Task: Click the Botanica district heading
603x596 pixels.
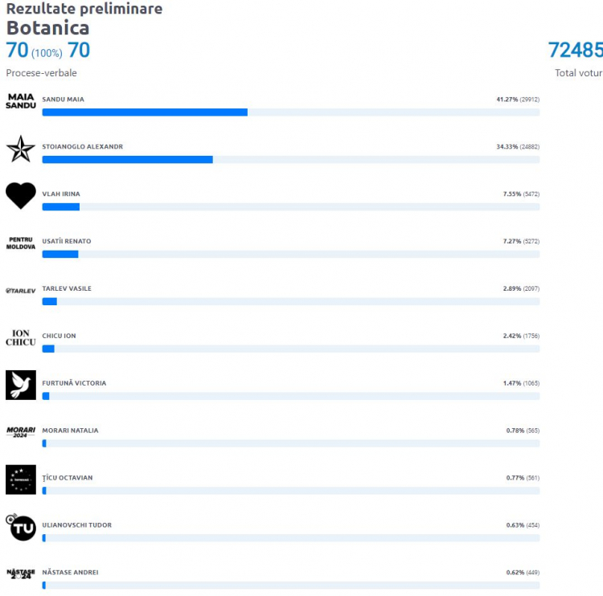Action: click(x=48, y=27)
